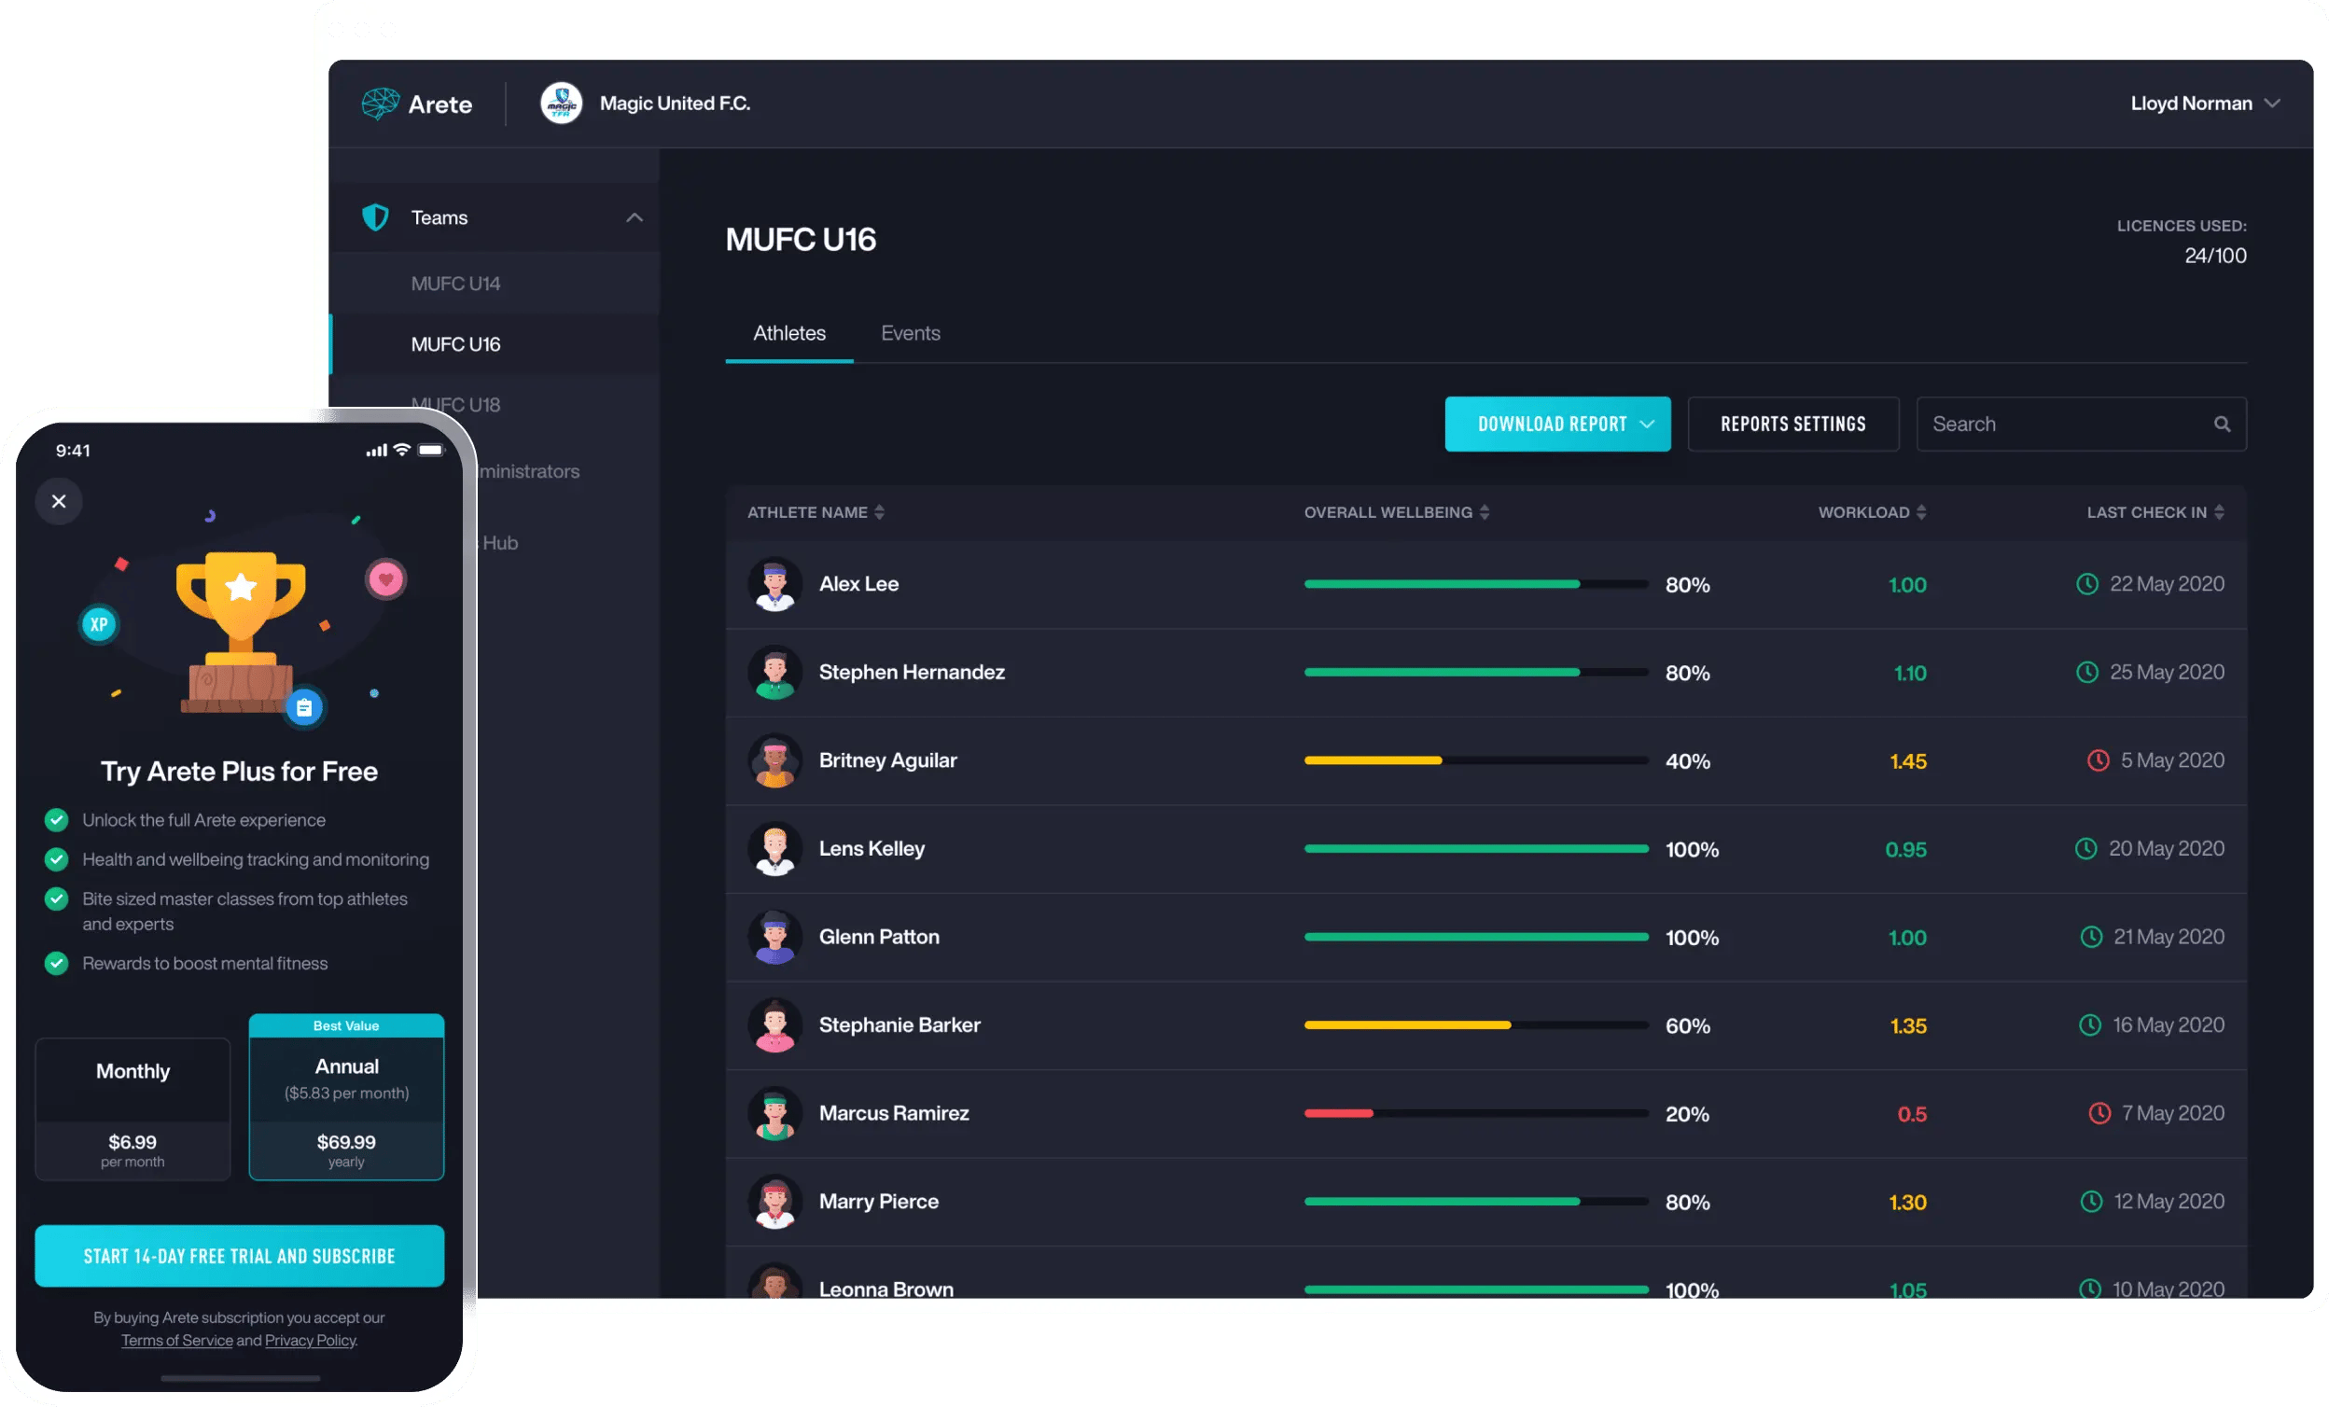Click Stephen Hernandez's workload value 1.10
The image size is (2329, 1407).
pyautogui.click(x=1909, y=673)
